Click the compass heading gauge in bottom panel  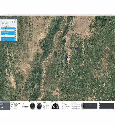tap(33, 106)
